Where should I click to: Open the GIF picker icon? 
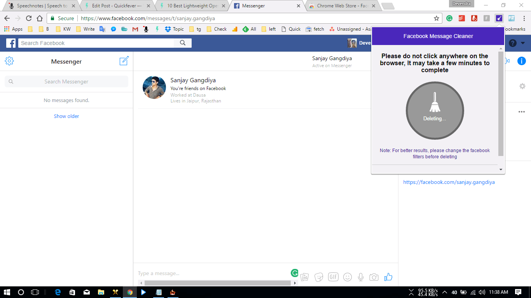tap(333, 277)
